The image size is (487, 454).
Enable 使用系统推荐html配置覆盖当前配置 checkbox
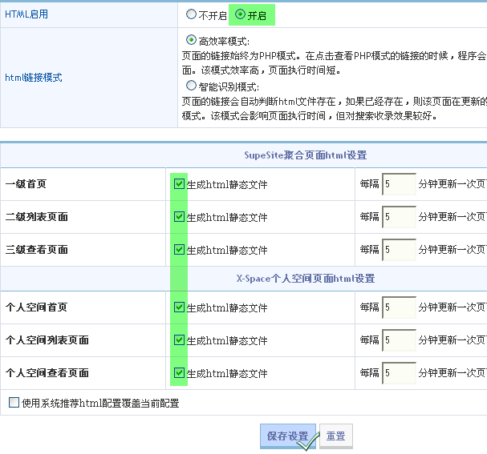[14, 403]
